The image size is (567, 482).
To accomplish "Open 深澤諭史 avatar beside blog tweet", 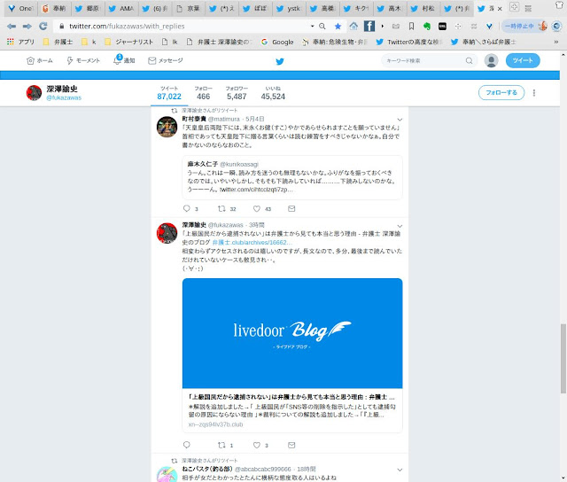I will 167,233.
